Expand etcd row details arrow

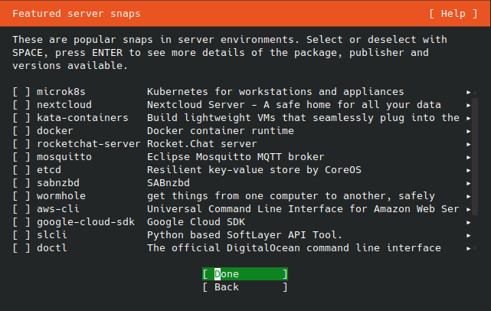tap(469, 170)
